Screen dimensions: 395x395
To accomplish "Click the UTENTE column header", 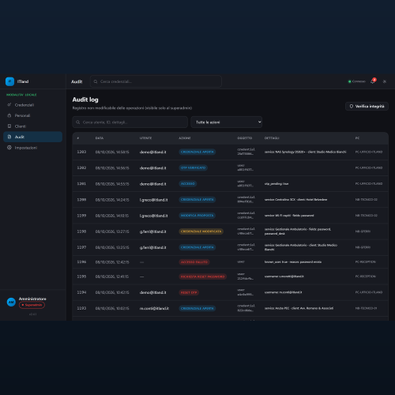I will pyautogui.click(x=145, y=138).
